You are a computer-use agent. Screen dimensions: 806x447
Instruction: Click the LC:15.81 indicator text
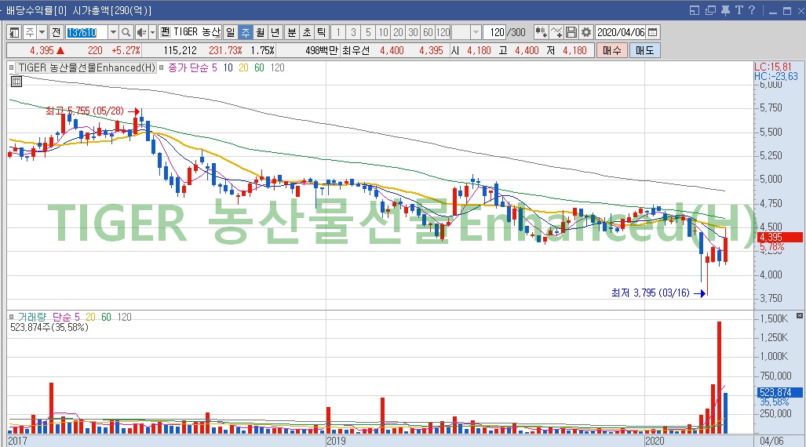click(x=773, y=67)
